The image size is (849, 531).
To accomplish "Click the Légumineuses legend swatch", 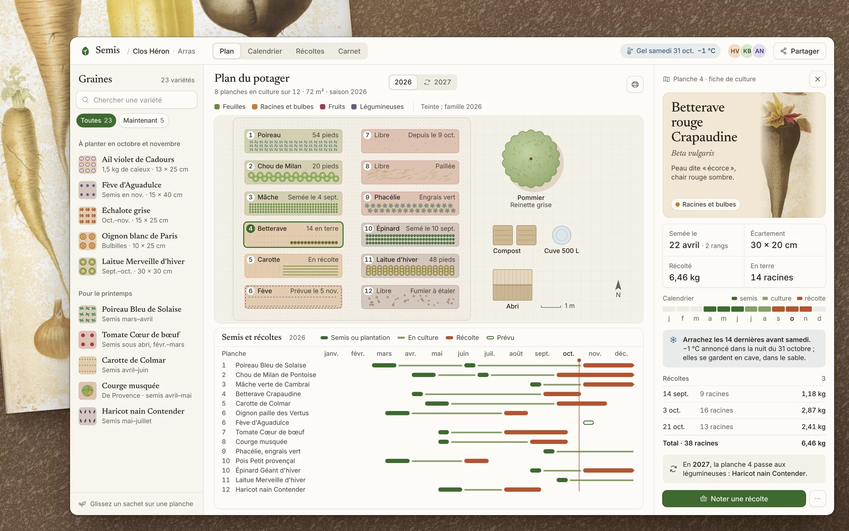I will point(354,107).
